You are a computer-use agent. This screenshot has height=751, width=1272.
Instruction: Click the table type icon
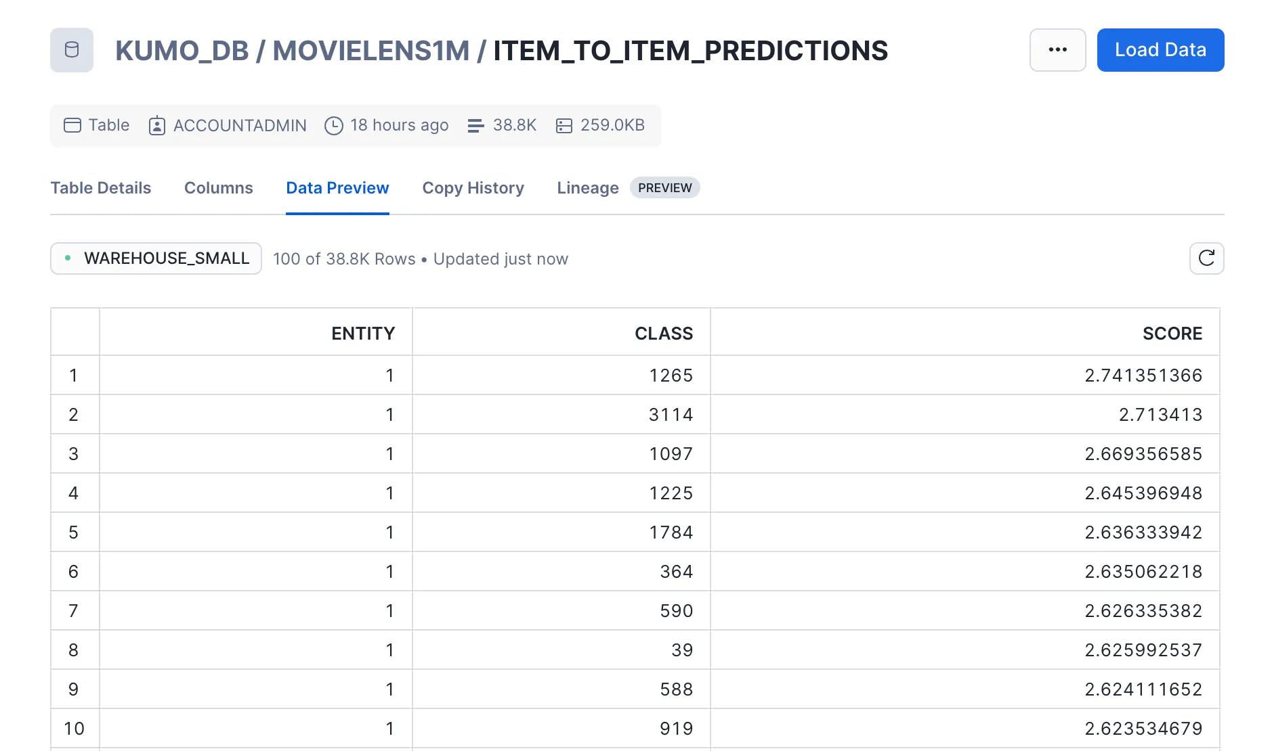[x=72, y=125]
